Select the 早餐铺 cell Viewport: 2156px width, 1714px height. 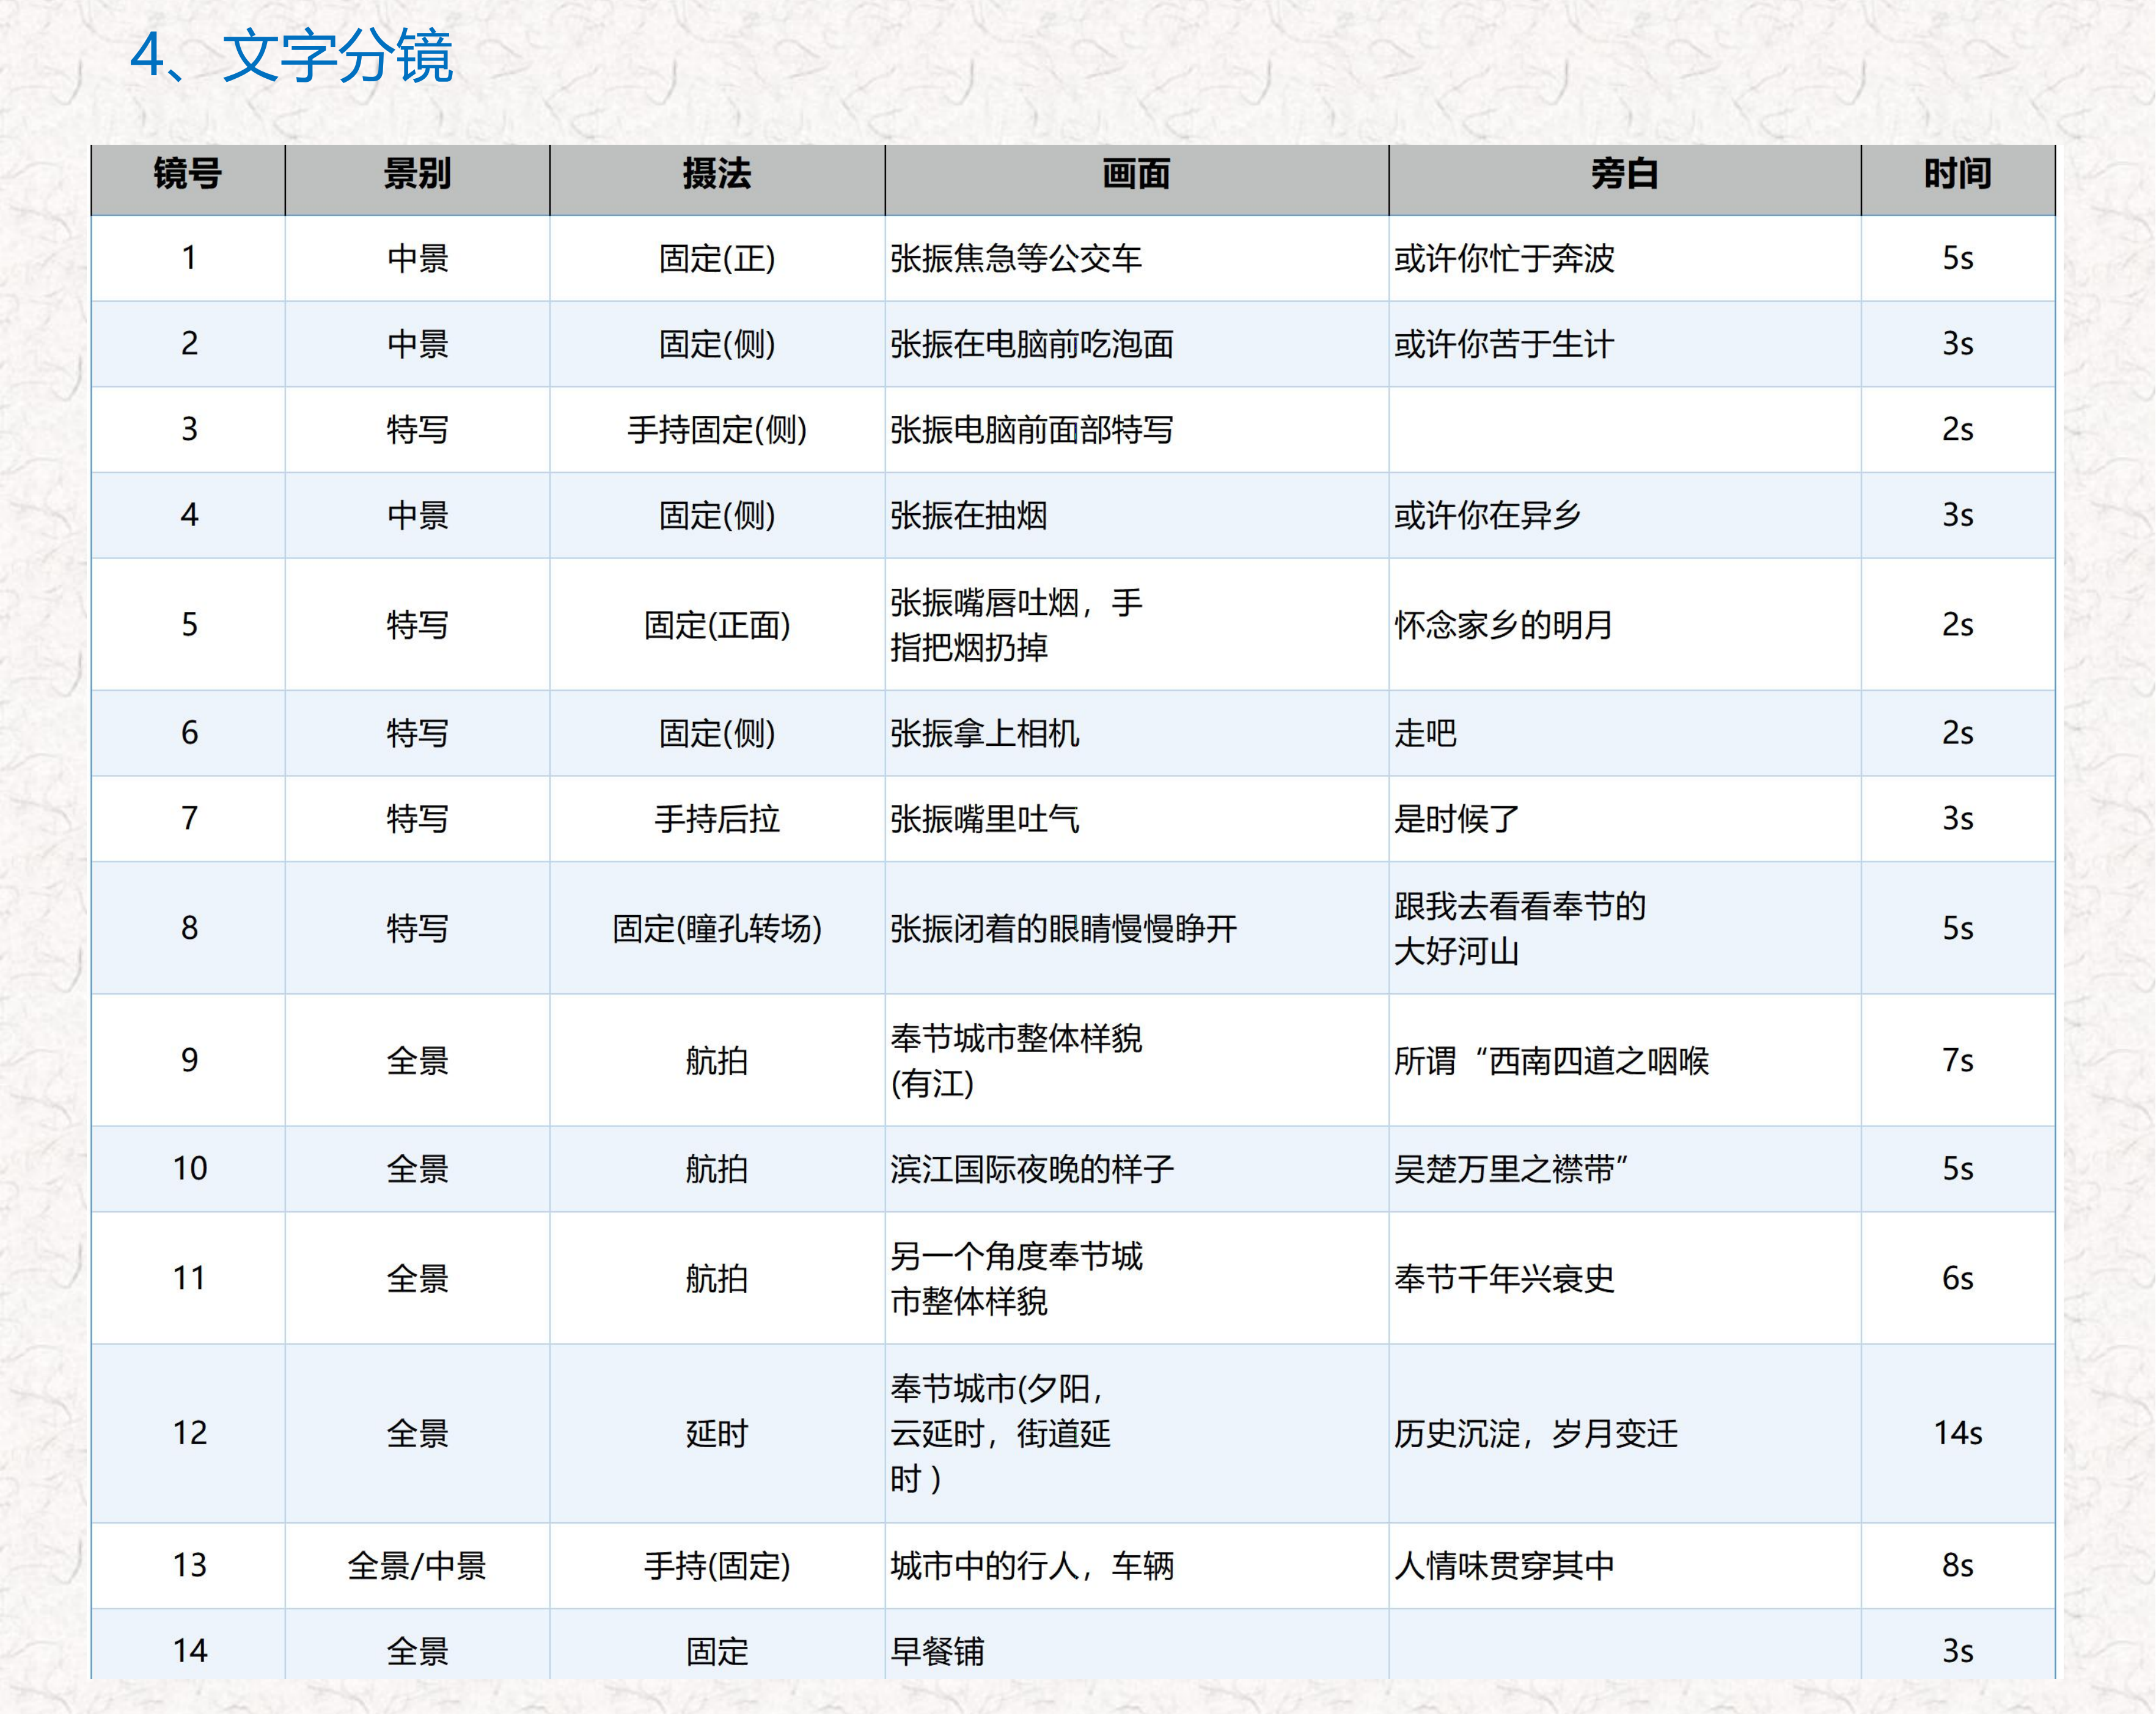click(x=937, y=1651)
